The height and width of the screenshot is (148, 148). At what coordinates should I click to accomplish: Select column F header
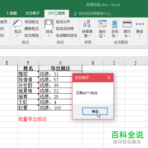[x=28, y=63]
